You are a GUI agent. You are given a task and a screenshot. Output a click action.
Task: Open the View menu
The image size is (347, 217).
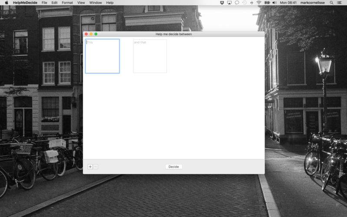click(81, 3)
